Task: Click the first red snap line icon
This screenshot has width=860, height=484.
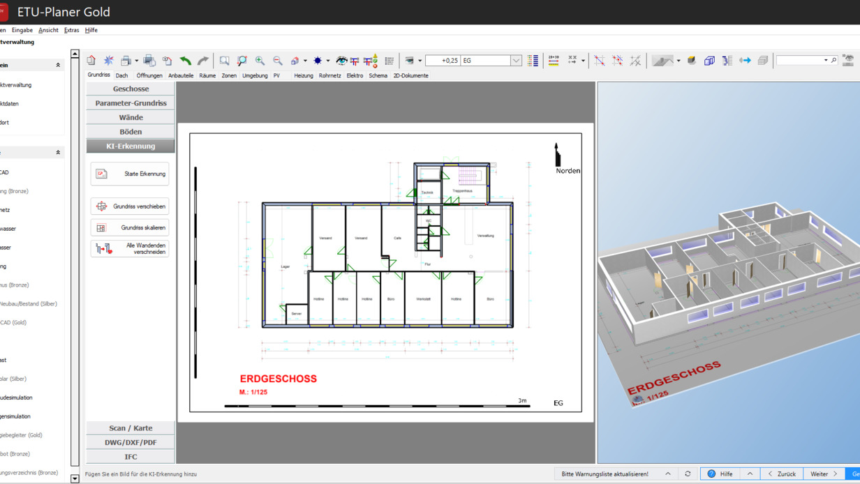Action: pyautogui.click(x=600, y=61)
